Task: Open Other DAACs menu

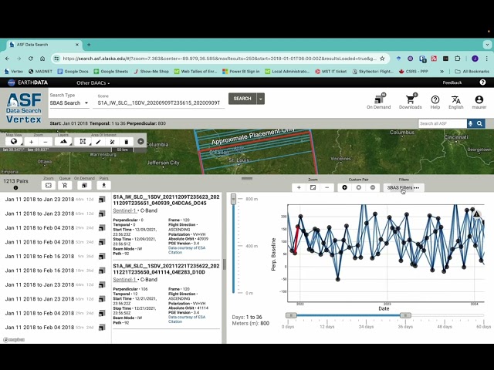Action: click(x=93, y=83)
